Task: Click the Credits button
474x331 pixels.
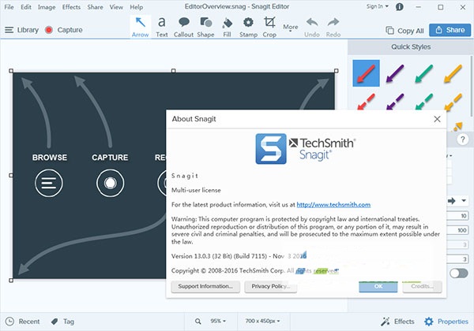Action: click(422, 287)
